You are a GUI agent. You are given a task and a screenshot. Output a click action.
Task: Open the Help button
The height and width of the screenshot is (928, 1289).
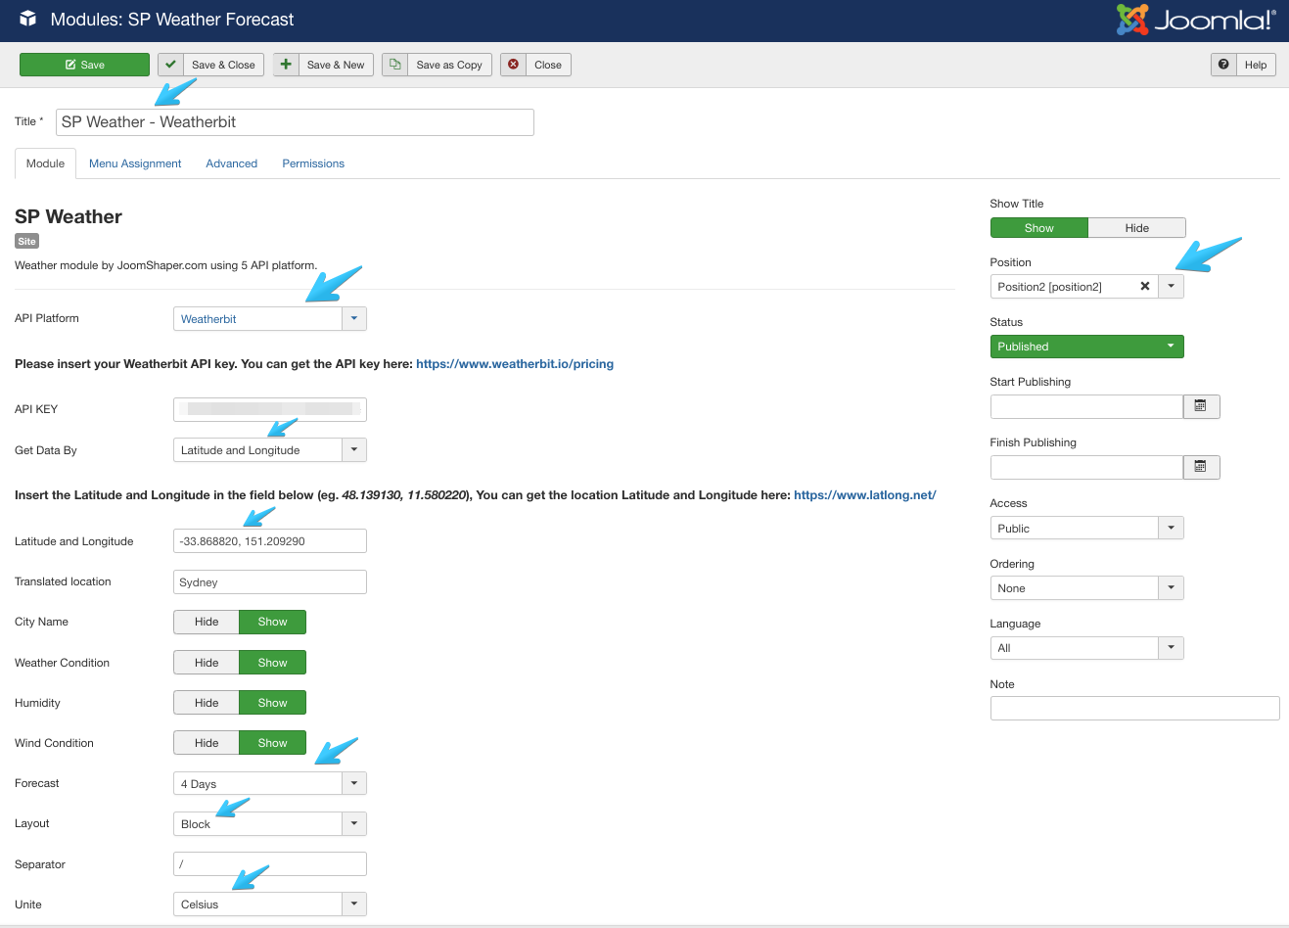click(1243, 65)
